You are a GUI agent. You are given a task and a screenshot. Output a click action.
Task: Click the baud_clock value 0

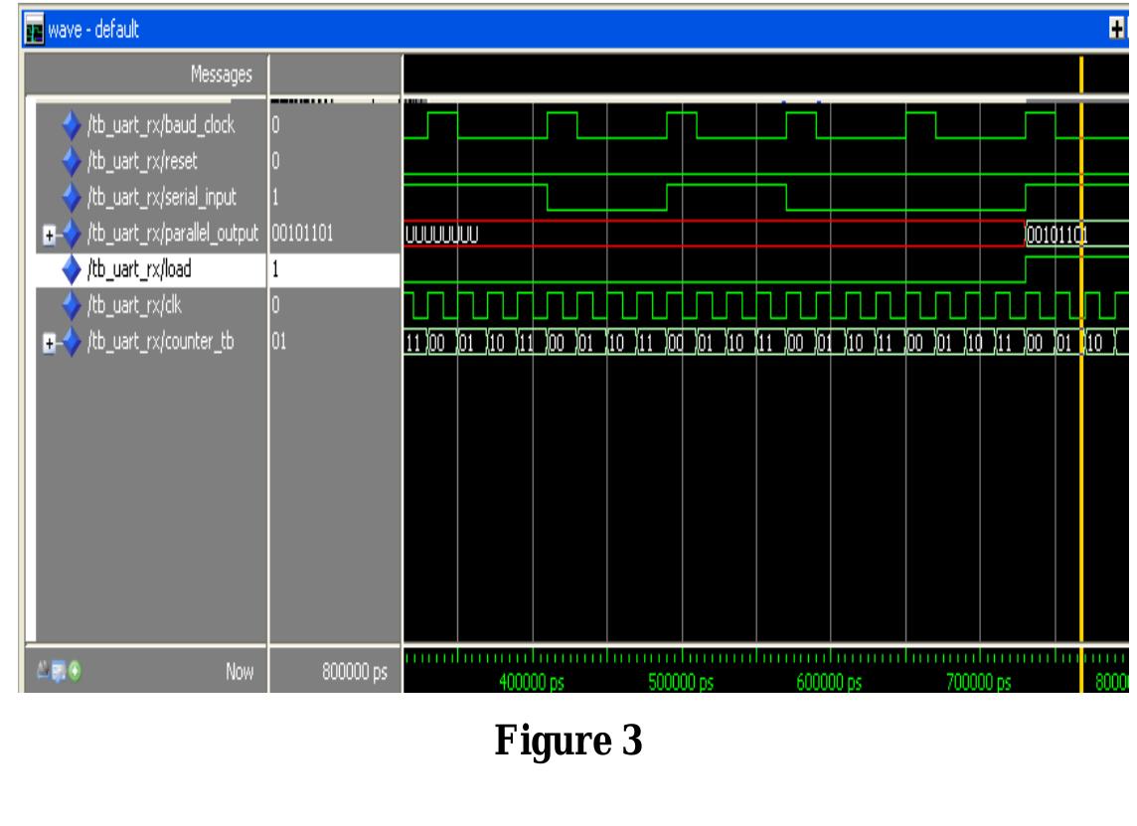(x=275, y=124)
